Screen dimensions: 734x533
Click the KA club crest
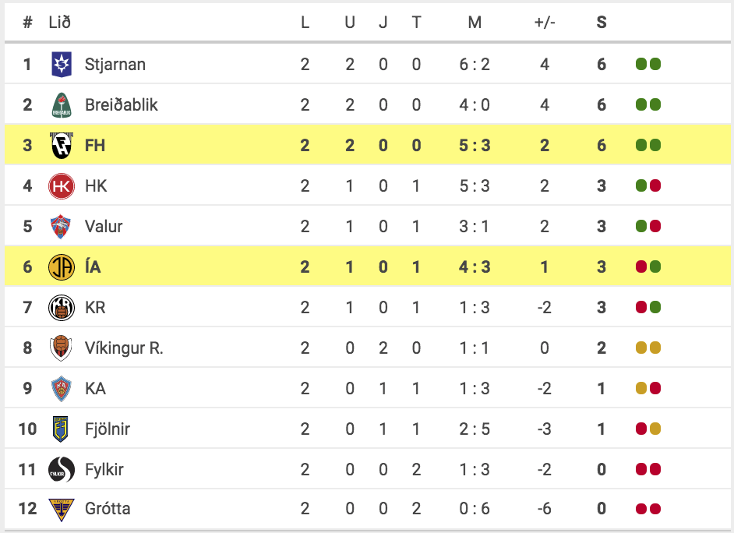click(x=61, y=388)
